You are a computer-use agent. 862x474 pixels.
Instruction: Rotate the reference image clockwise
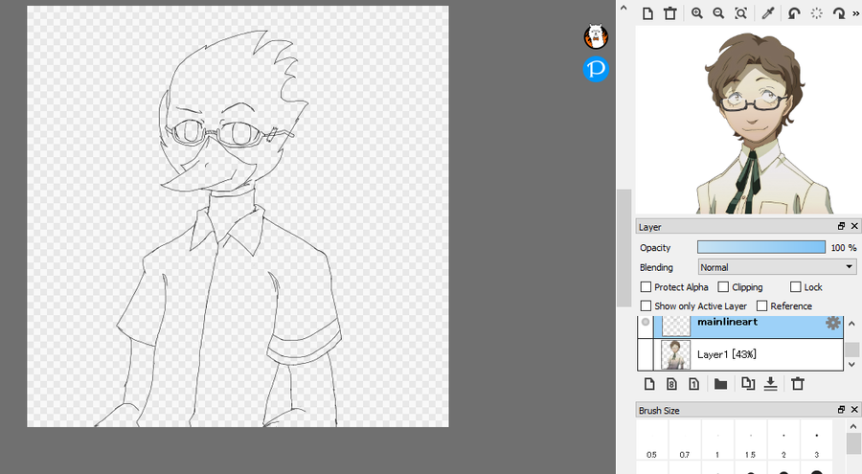coord(839,13)
